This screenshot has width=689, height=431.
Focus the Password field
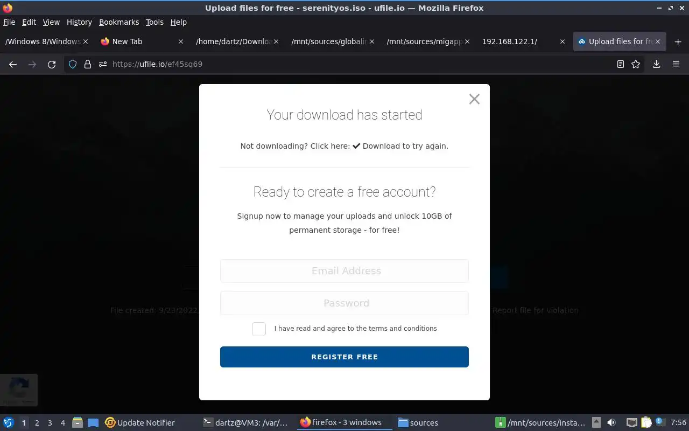pos(344,303)
